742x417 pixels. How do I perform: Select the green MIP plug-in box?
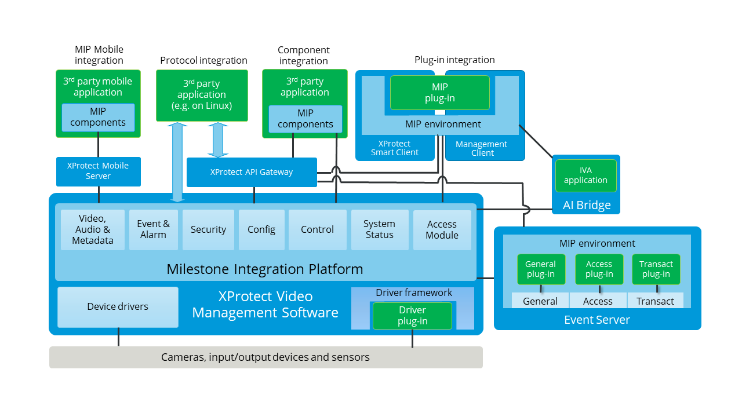pos(439,93)
